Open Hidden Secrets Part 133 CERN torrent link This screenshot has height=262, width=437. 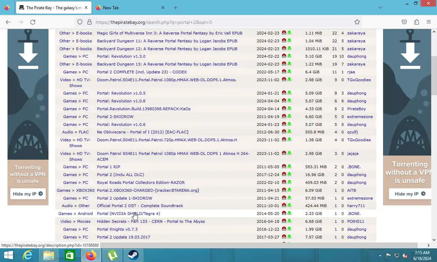151,221
